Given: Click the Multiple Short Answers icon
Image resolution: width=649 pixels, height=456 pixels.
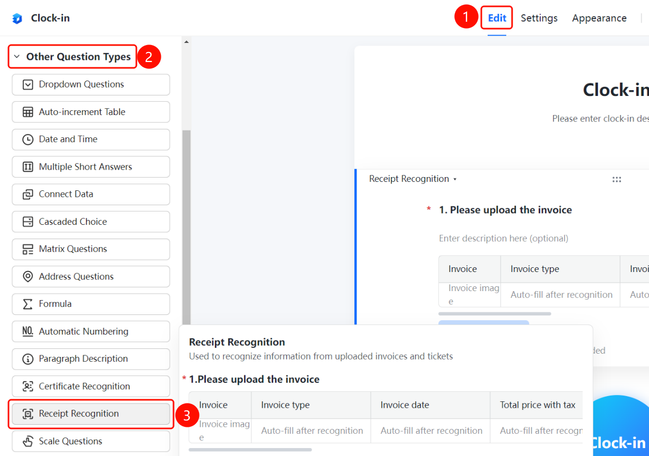Looking at the screenshot, I should point(28,167).
